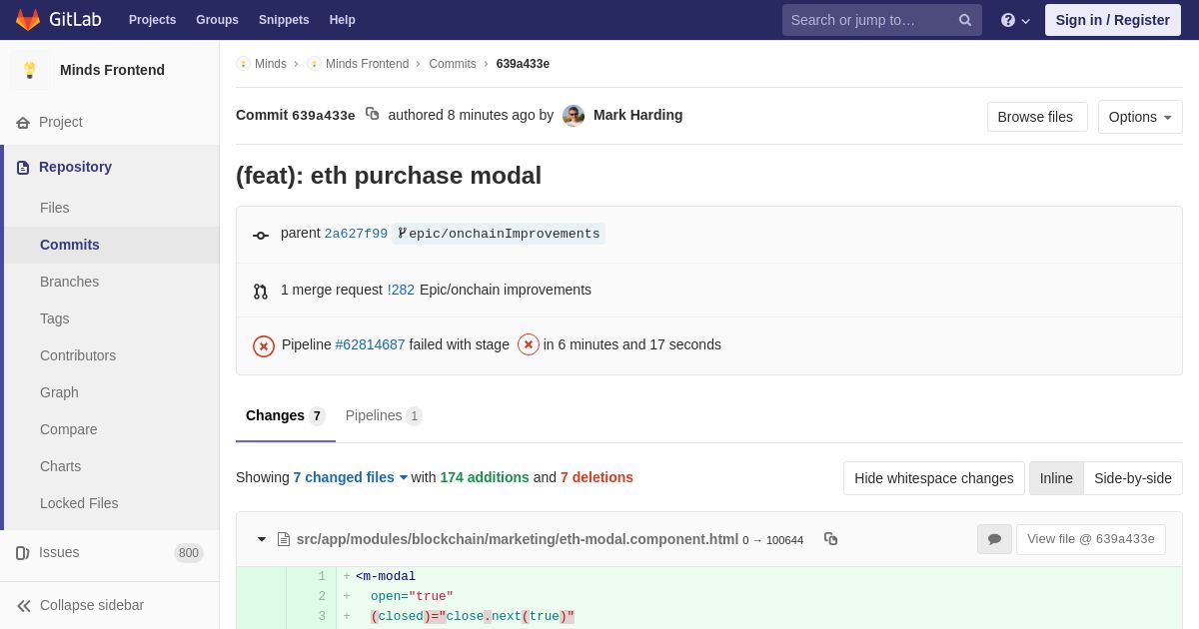Click Mark Harding's avatar
The image size is (1199, 629).
(x=574, y=116)
